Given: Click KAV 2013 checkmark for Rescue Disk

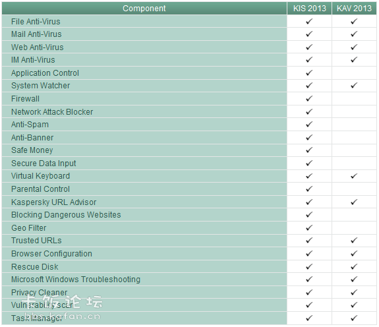Looking at the screenshot, I should coord(354,266).
